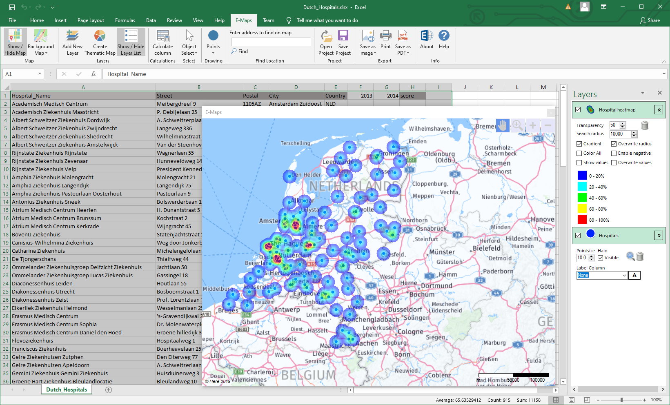670x405 pixels.
Task: Enable the Color All checkbox
Action: click(x=579, y=153)
